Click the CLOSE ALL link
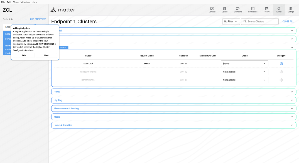 click(x=288, y=21)
